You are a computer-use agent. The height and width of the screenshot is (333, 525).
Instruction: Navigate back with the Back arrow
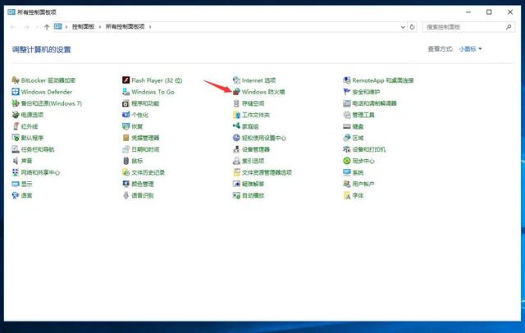[13, 27]
